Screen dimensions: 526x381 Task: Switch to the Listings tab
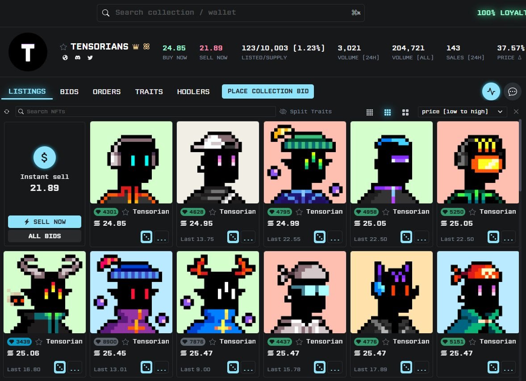[x=27, y=91]
